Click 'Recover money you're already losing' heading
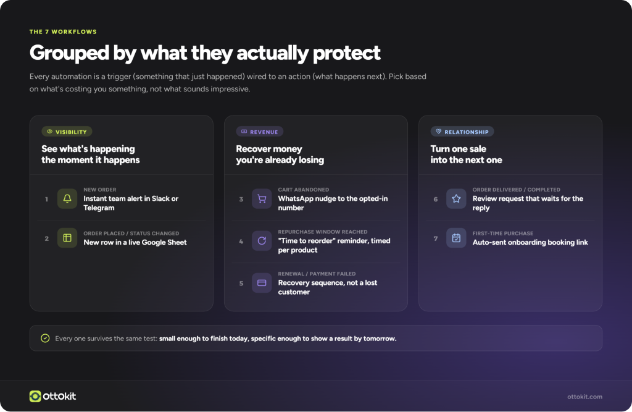This screenshot has height=412, width=632. click(x=280, y=154)
